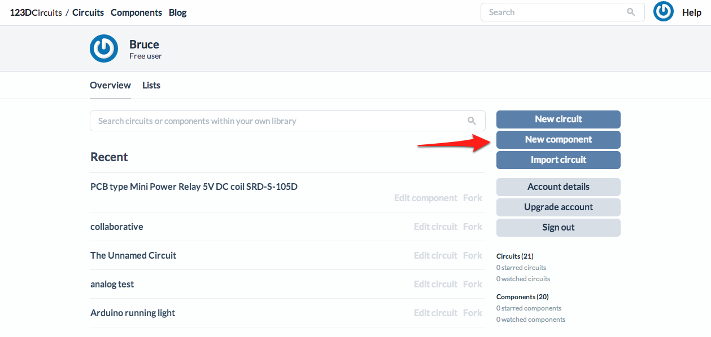
Task: Click the Bruce username text
Action: (x=144, y=45)
